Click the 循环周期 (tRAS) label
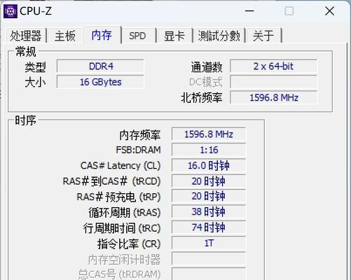The image size is (351, 280). (125, 213)
